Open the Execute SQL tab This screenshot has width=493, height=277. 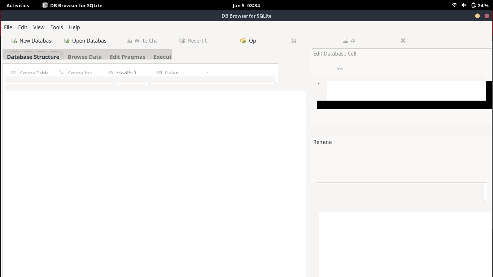coord(162,57)
